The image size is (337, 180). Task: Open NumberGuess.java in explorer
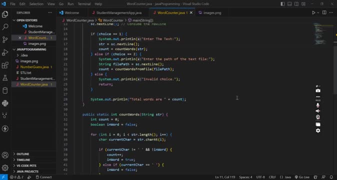[x=34, y=67]
